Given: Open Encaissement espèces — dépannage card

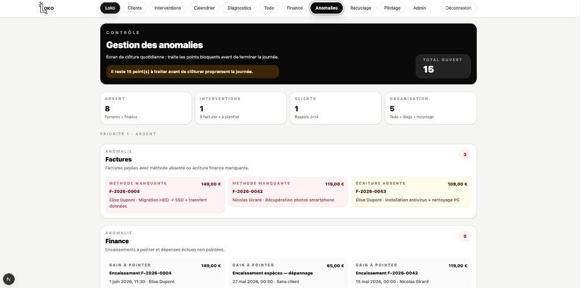Looking at the screenshot, I should pos(288,274).
